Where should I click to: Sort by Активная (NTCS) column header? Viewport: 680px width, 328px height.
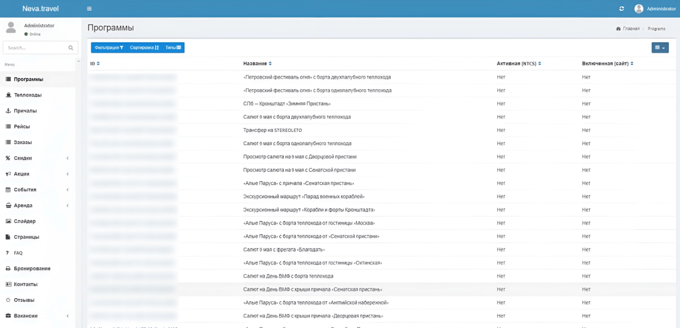(519, 63)
